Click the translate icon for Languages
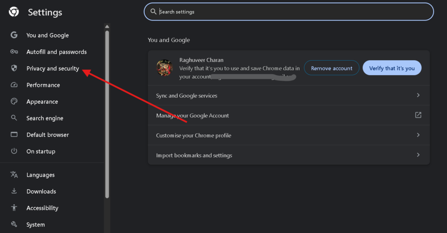Image resolution: width=447 pixels, height=233 pixels. [14, 175]
